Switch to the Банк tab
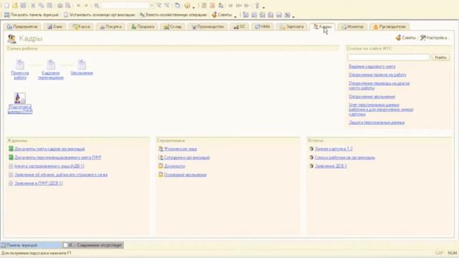 pos(55,27)
